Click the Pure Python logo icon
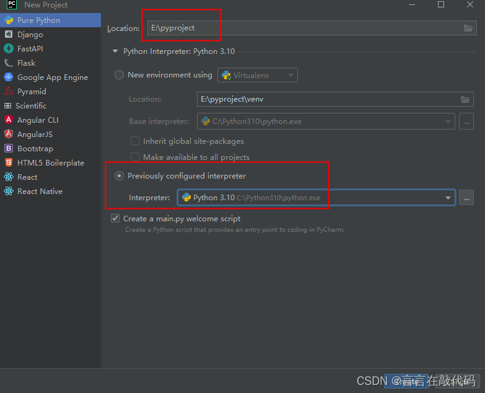The height and width of the screenshot is (393, 485). click(x=9, y=20)
